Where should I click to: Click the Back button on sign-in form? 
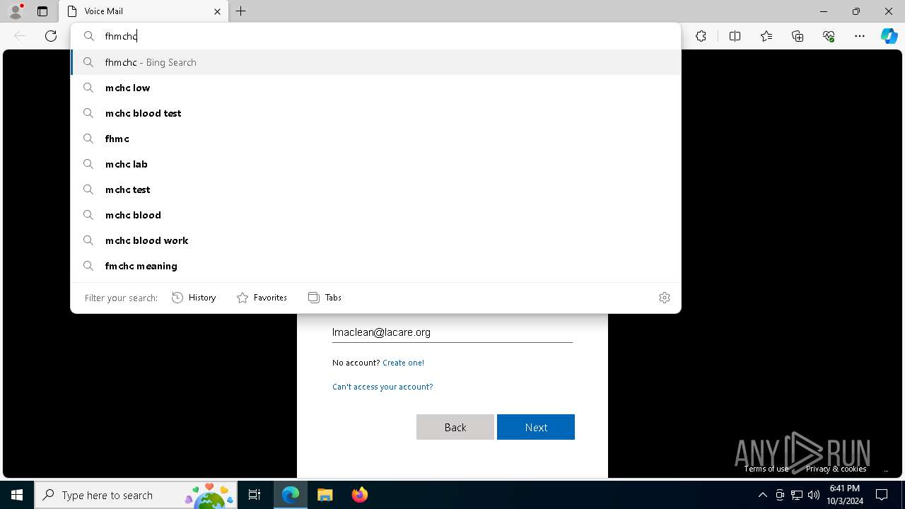pos(455,427)
